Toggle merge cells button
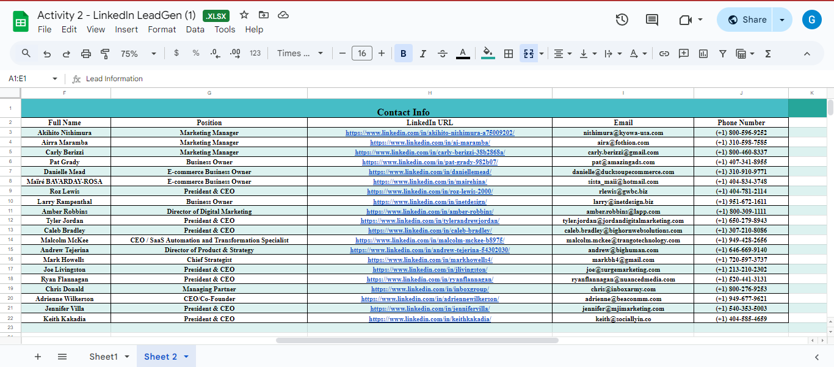This screenshot has width=834, height=367. tap(528, 54)
